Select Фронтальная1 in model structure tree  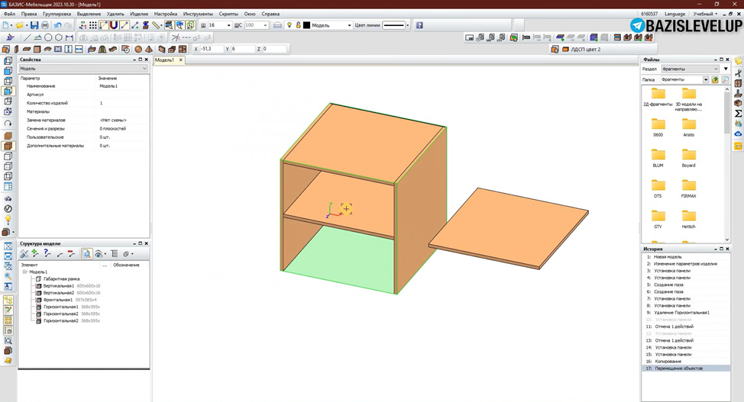(58, 300)
